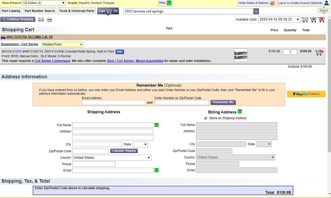Open the Show Prices In currency dropdown

click(x=44, y=3)
